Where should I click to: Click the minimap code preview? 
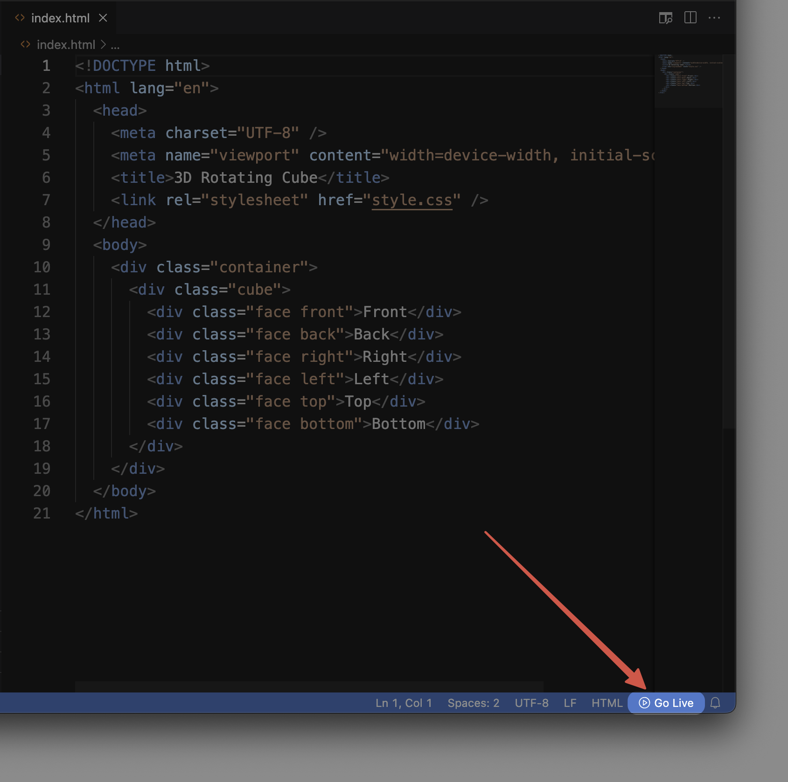688,75
